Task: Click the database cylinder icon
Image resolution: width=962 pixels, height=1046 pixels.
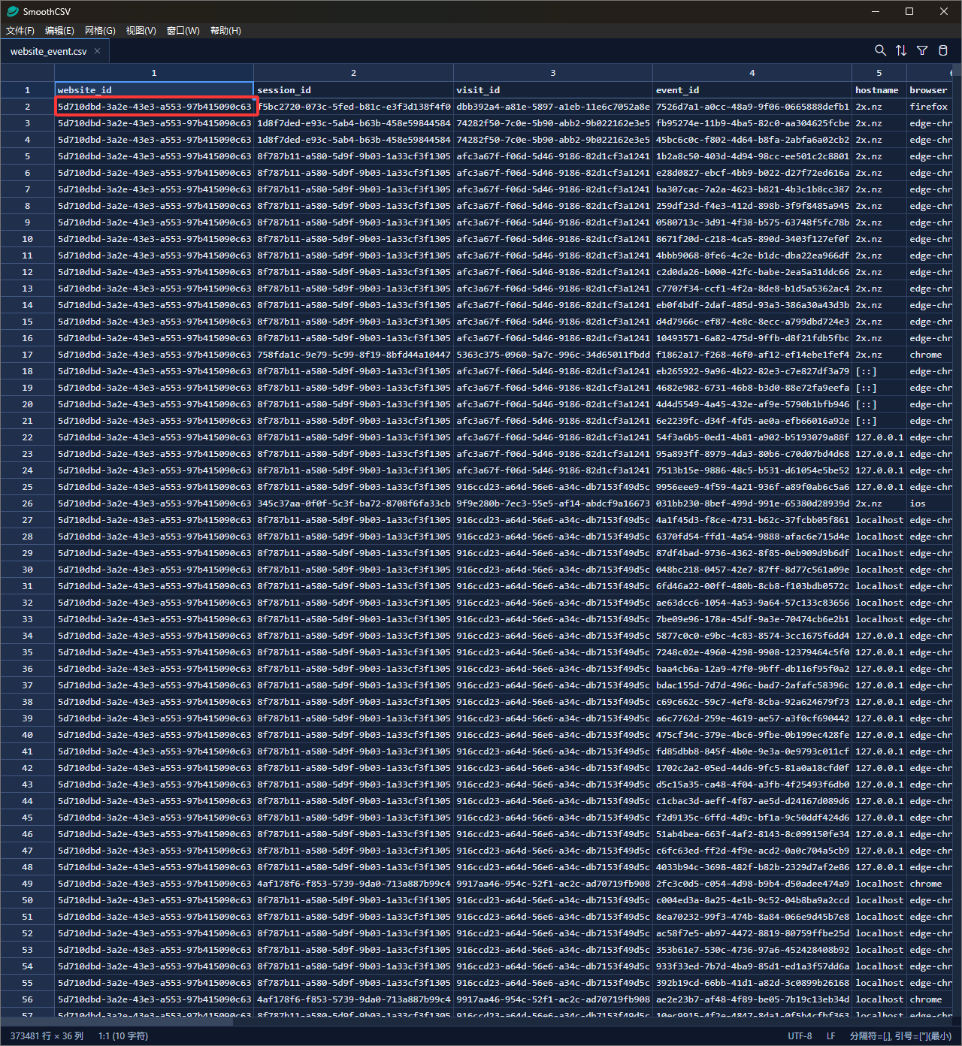Action: (x=943, y=50)
